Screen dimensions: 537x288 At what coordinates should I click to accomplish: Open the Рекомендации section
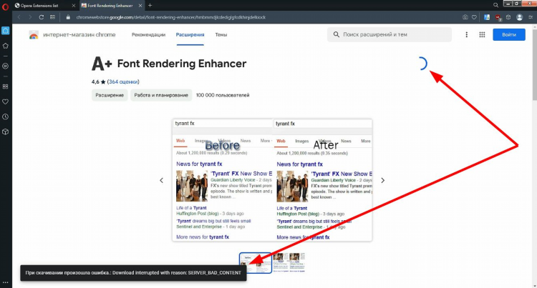(148, 34)
